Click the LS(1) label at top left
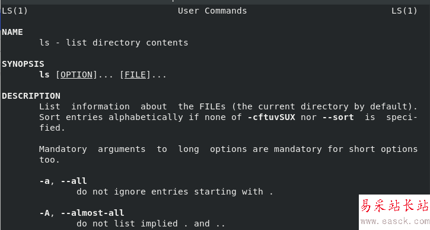Viewport: 430px width, 230px height. pos(15,11)
